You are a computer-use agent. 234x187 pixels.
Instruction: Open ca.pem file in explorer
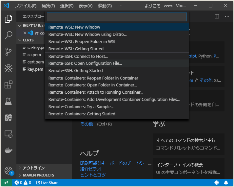coord(32,55)
